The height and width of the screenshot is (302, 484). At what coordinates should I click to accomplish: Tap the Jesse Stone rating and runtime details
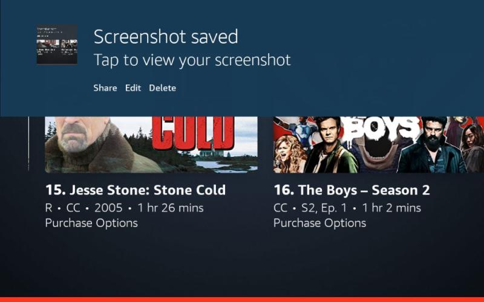tap(125, 208)
